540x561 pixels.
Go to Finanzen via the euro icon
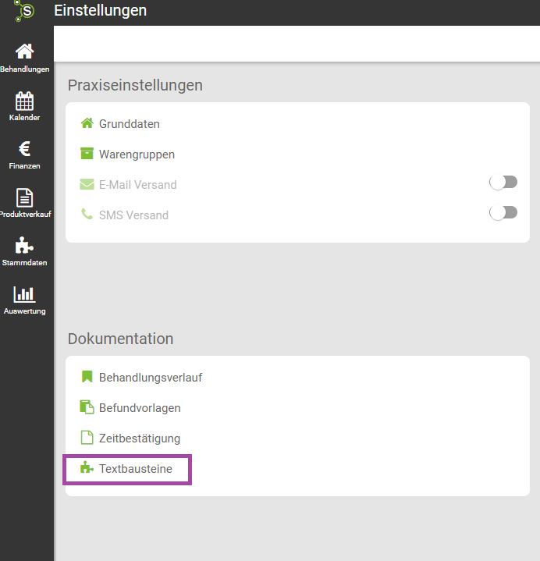pyautogui.click(x=24, y=149)
